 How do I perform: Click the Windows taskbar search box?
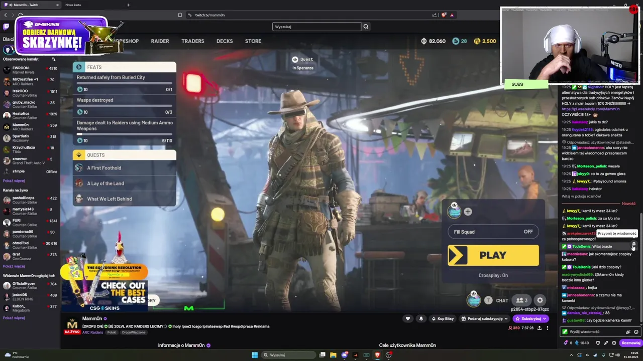[x=289, y=355]
